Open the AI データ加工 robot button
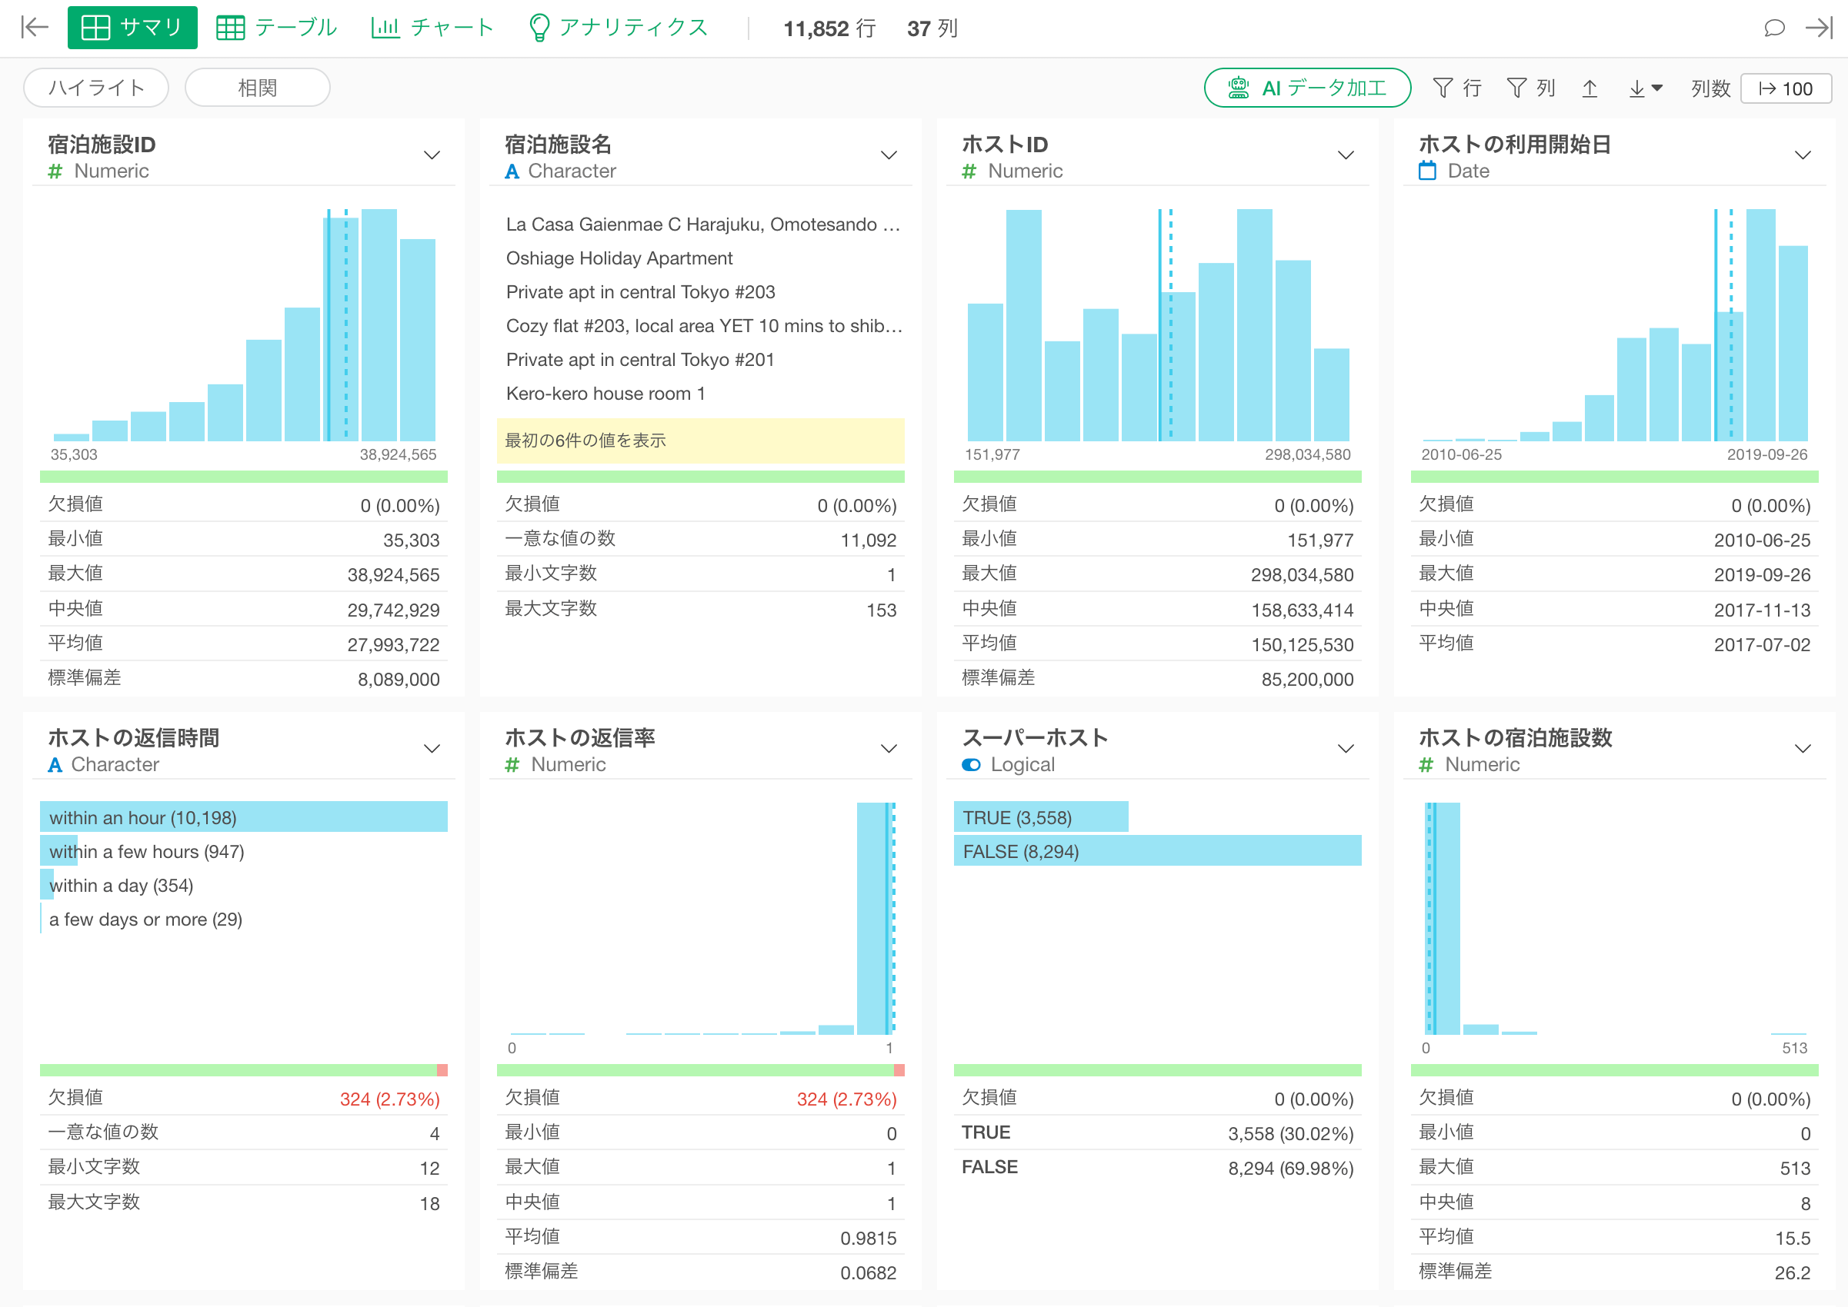Screen dimensions: 1848x1307 click(1306, 88)
